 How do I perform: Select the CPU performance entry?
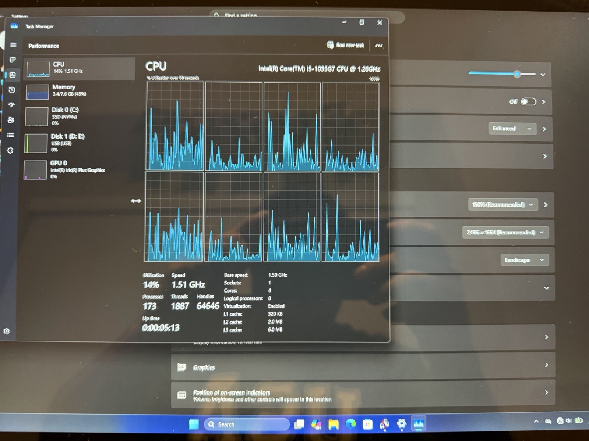pos(79,69)
